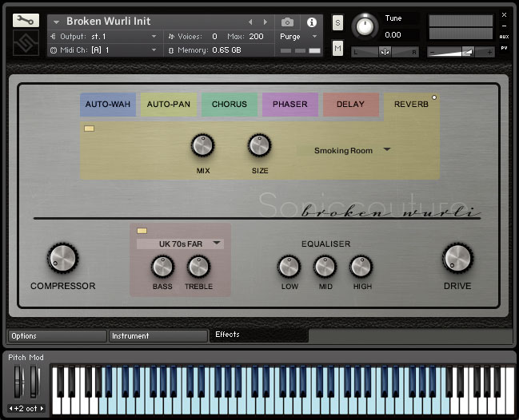This screenshot has height=420, width=519.
Task: Click the Max voices value 200
Action: (x=256, y=37)
